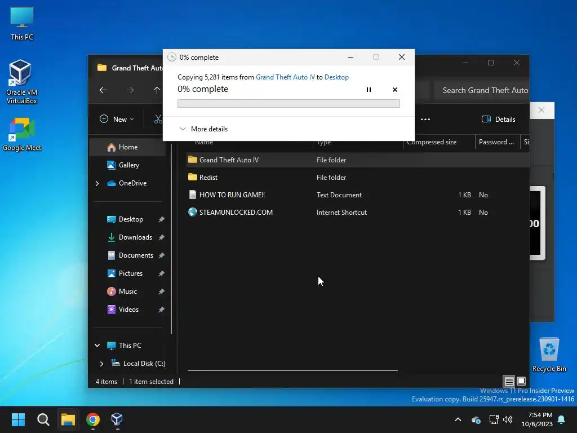The image size is (577, 433).
Task: Click the pin icon beside Pictures
Action: (161, 273)
